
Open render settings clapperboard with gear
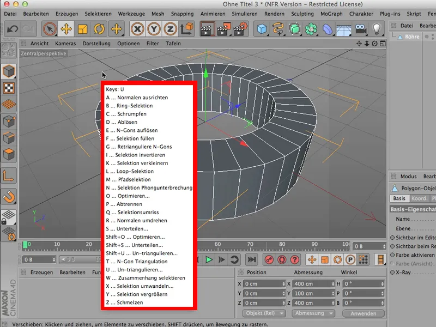(x=240, y=29)
